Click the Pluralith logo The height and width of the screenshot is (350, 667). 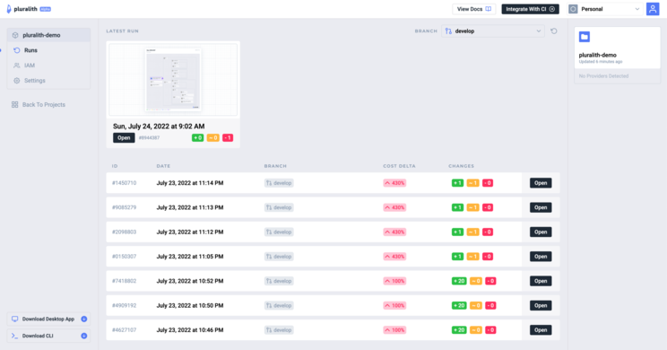pos(29,9)
